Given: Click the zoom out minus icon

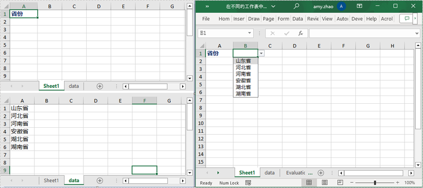Looking at the screenshot, I should [352, 183].
